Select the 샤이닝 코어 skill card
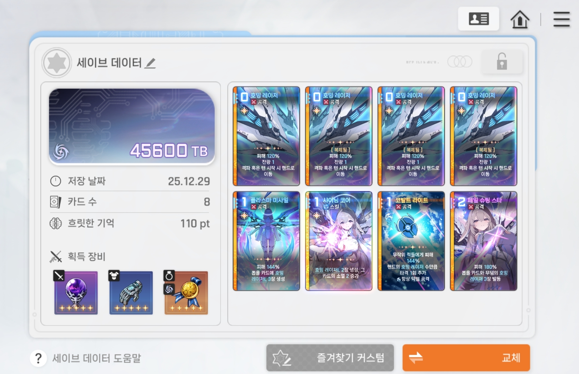Screen dimensions: 579x374 click(339, 241)
